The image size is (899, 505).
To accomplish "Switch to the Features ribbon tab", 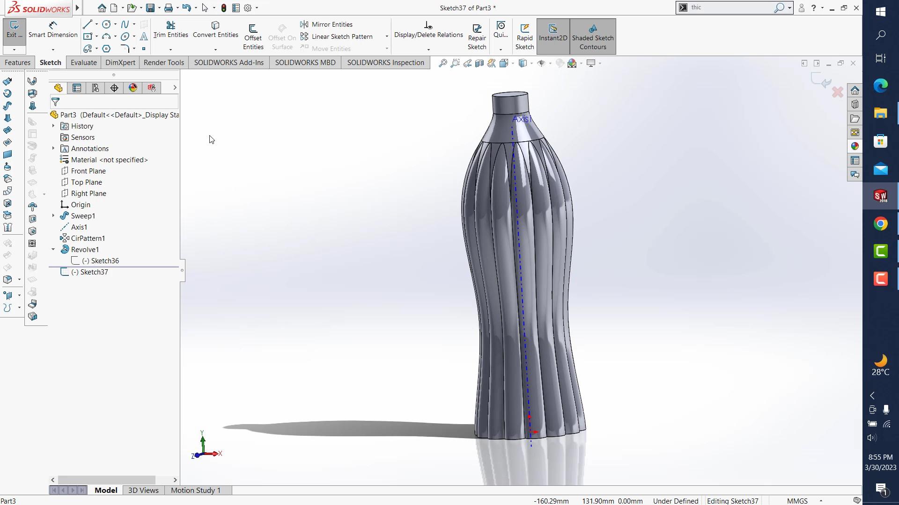I will coord(17,62).
